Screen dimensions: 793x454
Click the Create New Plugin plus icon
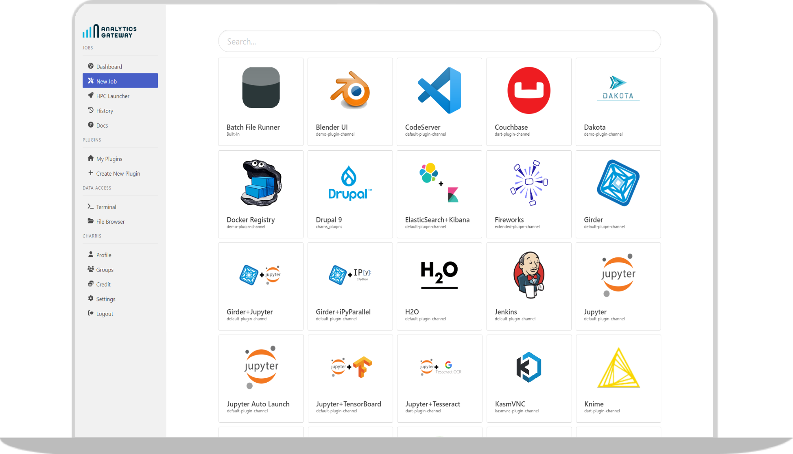click(x=91, y=173)
